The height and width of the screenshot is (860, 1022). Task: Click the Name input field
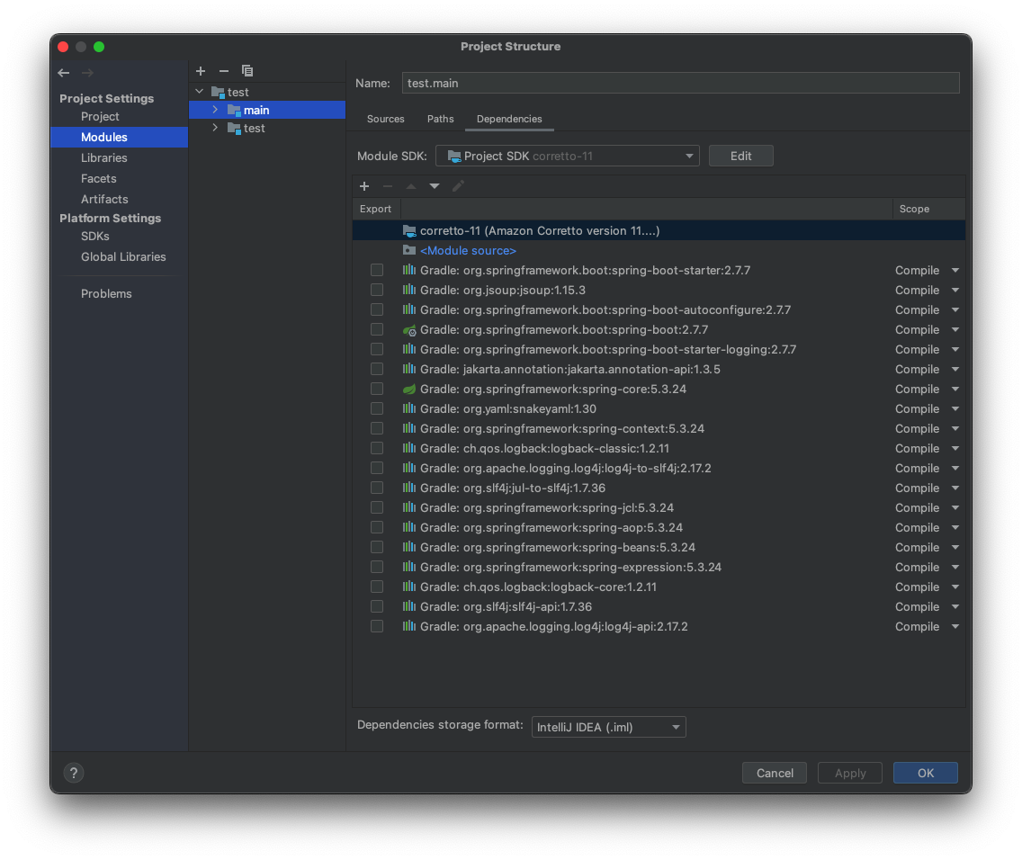(x=680, y=83)
